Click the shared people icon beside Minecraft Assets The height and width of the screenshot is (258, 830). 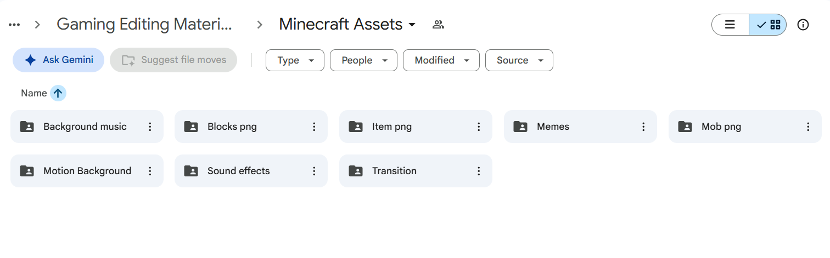click(x=438, y=25)
